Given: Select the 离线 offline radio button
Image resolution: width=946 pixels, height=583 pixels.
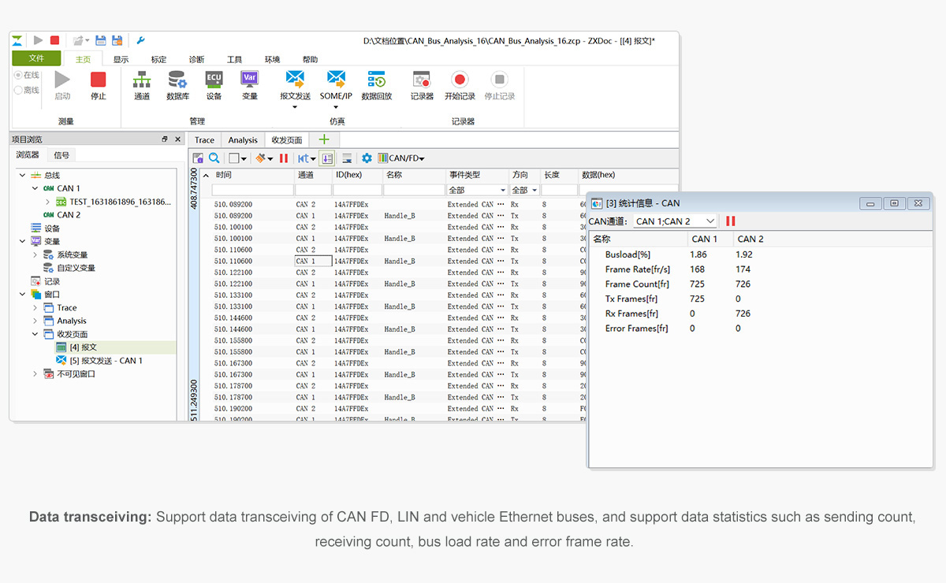Looking at the screenshot, I should click(x=18, y=90).
